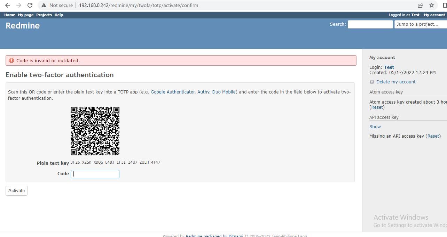Open the Home menu item

point(10,15)
